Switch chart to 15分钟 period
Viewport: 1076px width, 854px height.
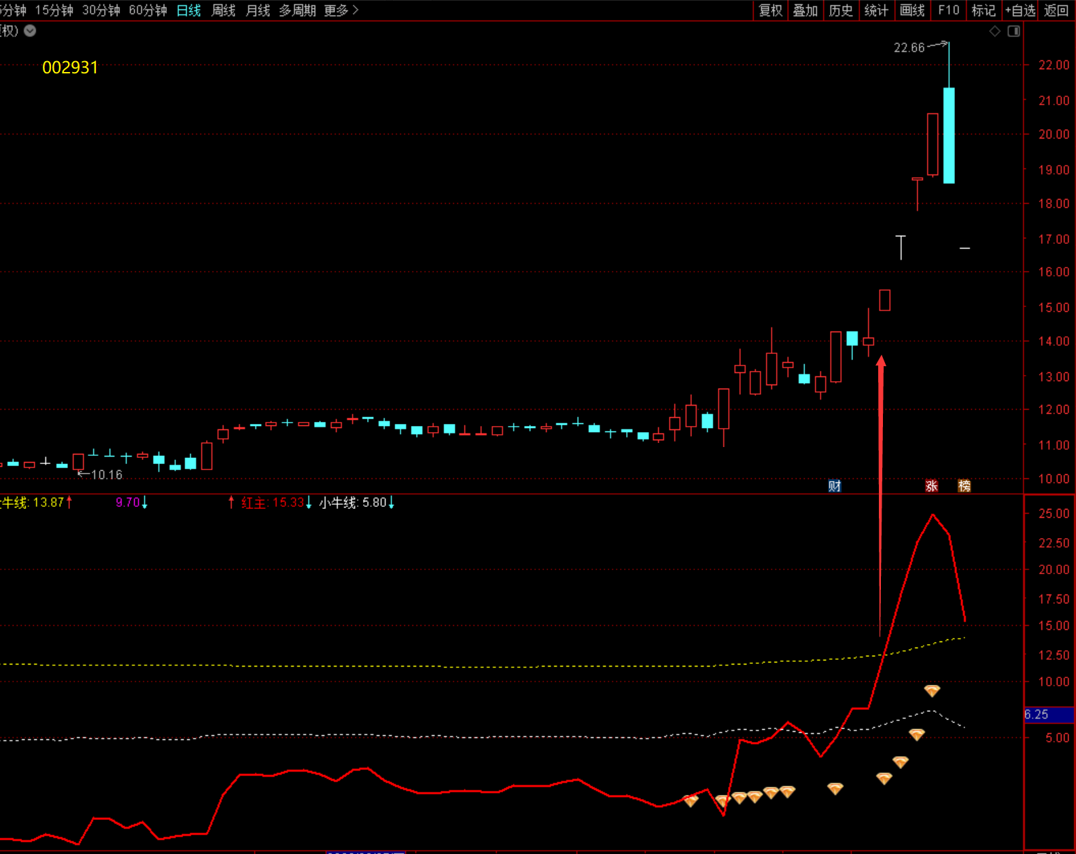(54, 10)
